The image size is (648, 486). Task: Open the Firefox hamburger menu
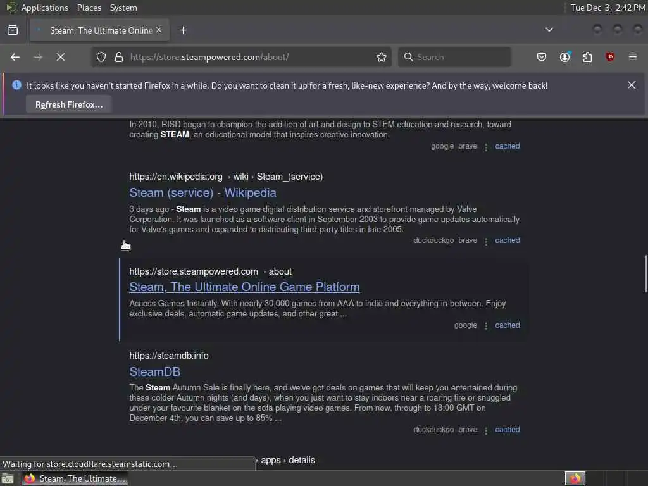click(633, 57)
